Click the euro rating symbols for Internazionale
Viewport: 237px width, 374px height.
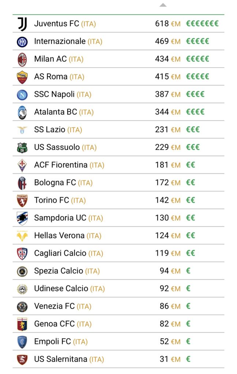click(x=197, y=42)
